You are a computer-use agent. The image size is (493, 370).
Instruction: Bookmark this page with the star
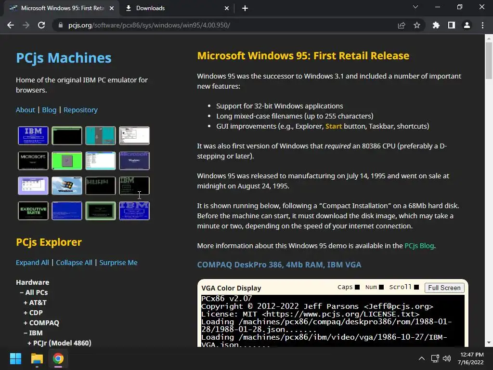[x=417, y=25]
